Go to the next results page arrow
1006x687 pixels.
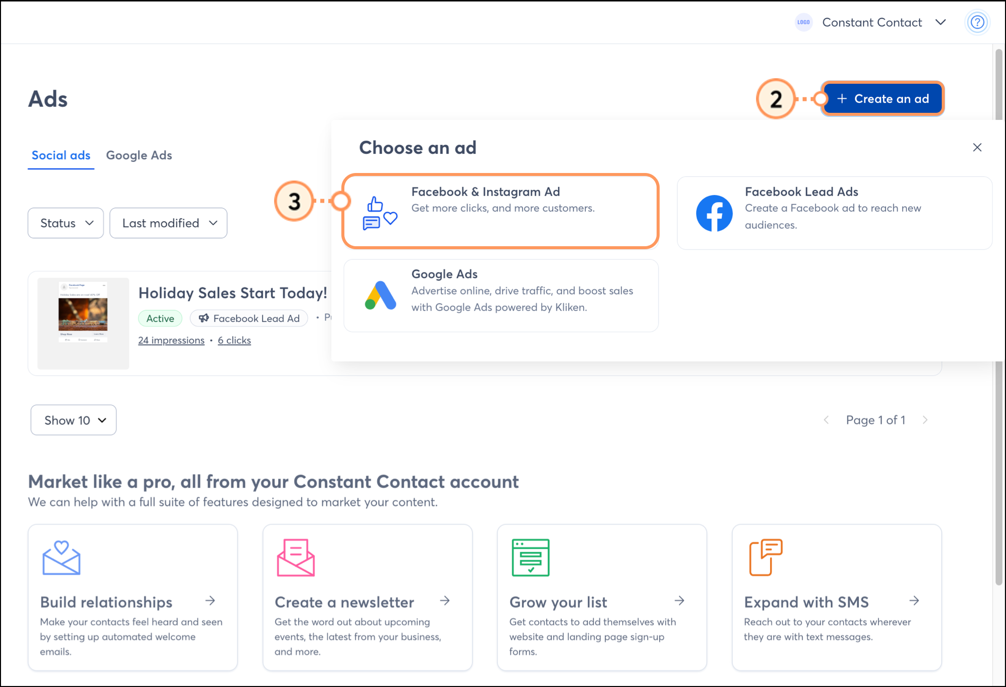click(x=925, y=420)
